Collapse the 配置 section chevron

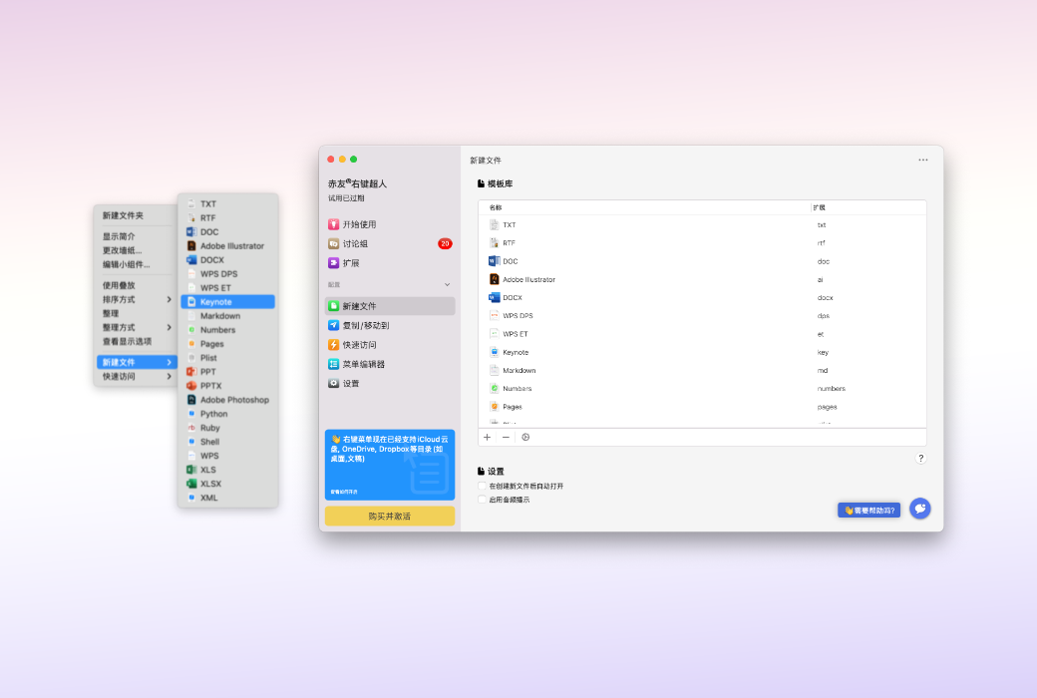coord(447,284)
